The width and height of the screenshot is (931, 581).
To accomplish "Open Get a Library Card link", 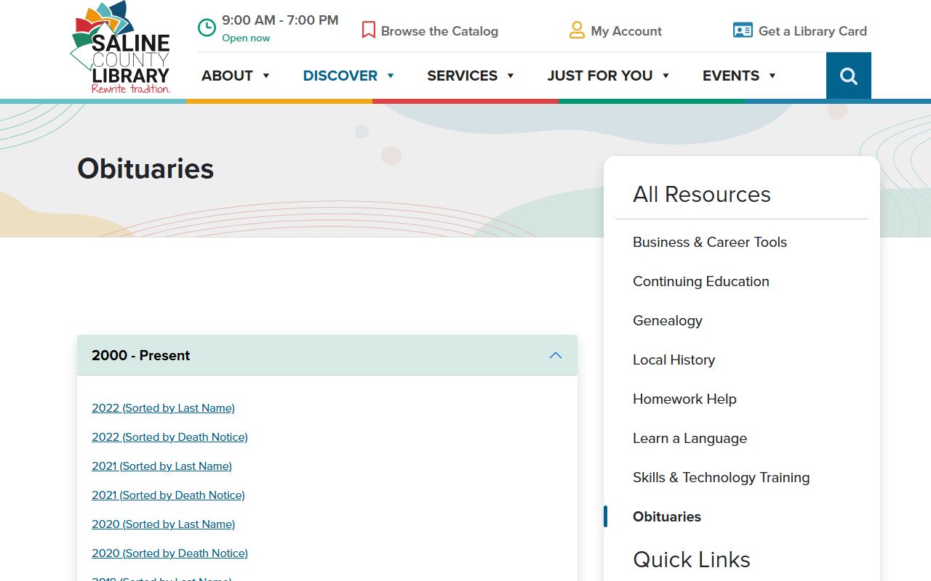I will coord(812,31).
